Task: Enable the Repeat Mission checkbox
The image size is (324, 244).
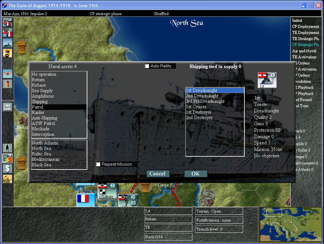Action: [98, 164]
